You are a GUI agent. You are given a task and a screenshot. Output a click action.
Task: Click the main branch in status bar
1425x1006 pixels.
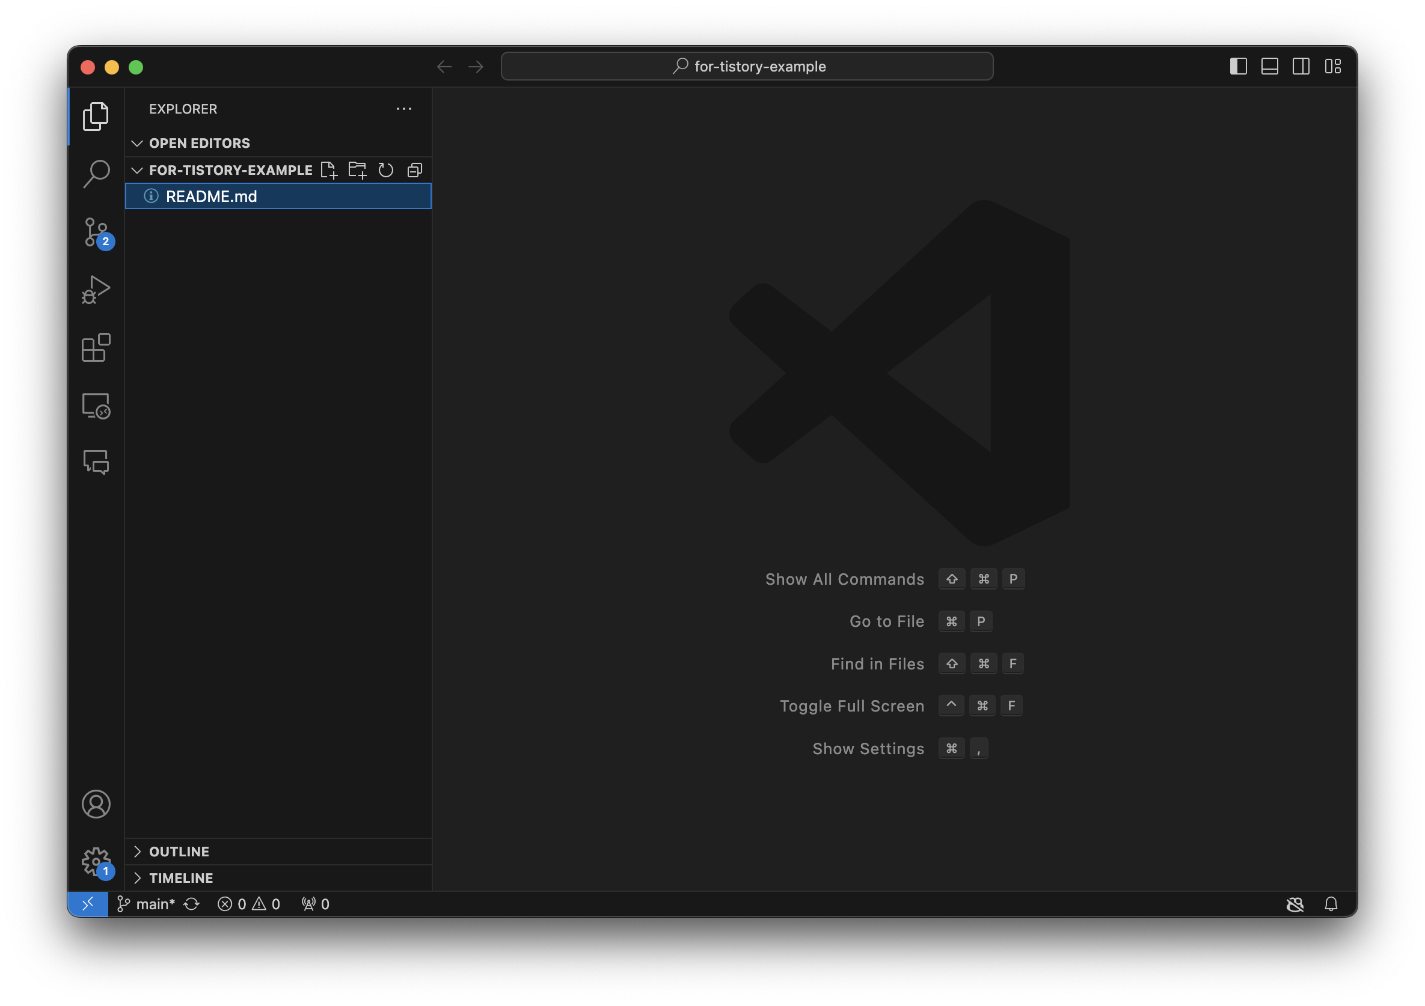(x=147, y=904)
